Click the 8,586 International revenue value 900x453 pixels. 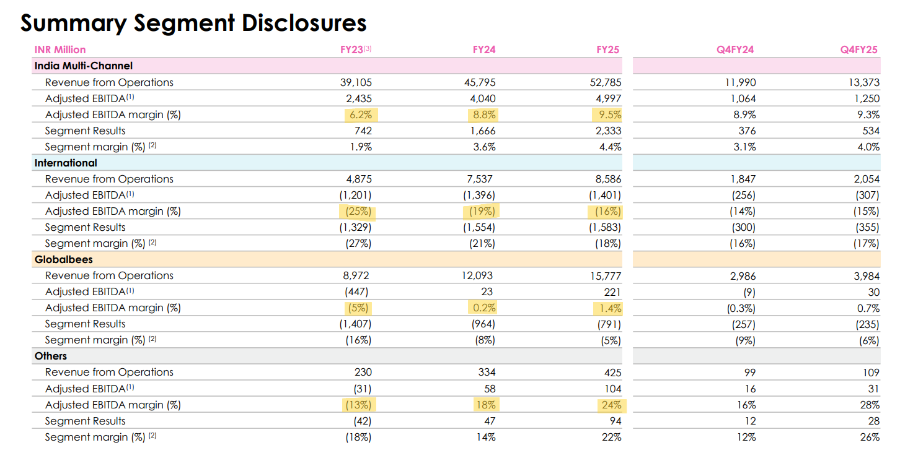[607, 179]
